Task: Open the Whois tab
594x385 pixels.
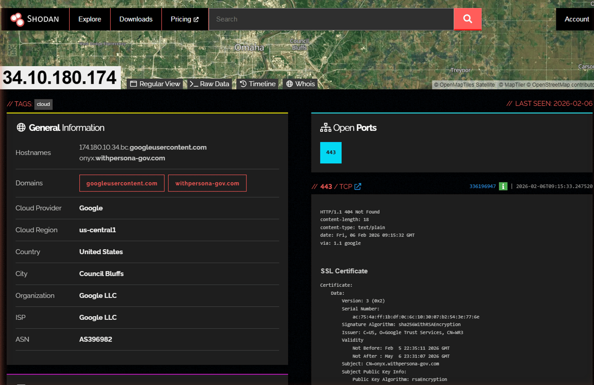Action: tap(301, 84)
